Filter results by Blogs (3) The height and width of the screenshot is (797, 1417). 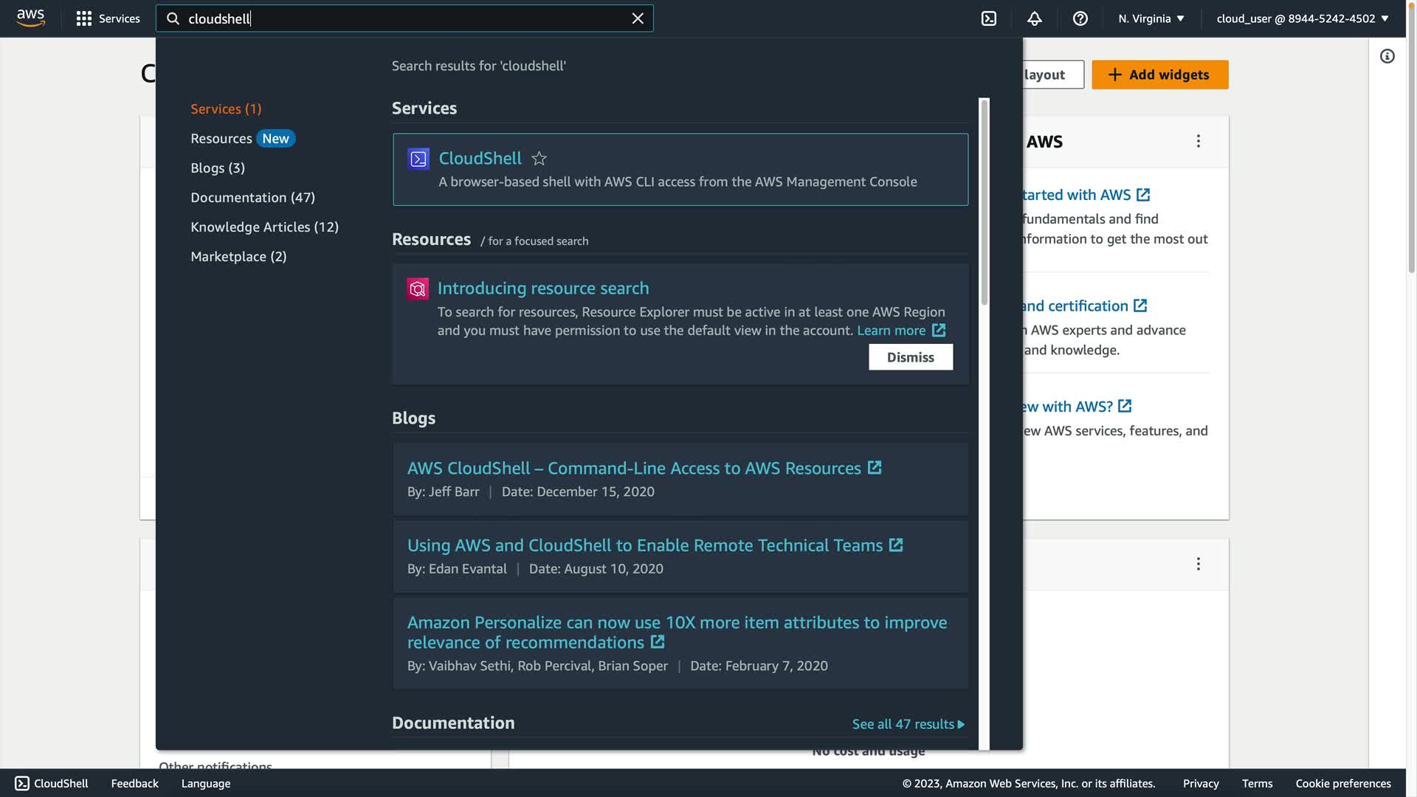tap(218, 168)
